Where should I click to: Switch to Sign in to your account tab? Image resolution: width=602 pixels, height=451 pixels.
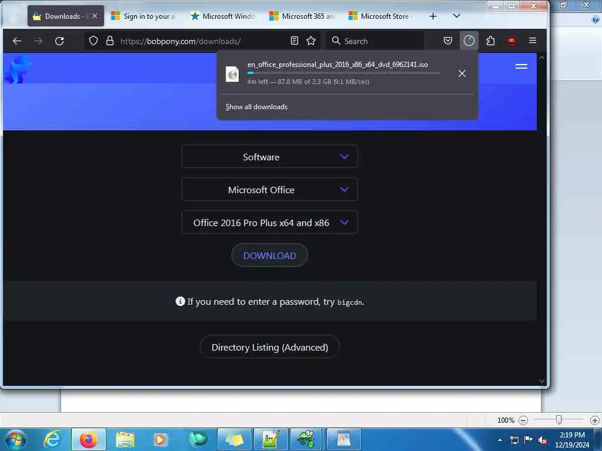tap(145, 16)
